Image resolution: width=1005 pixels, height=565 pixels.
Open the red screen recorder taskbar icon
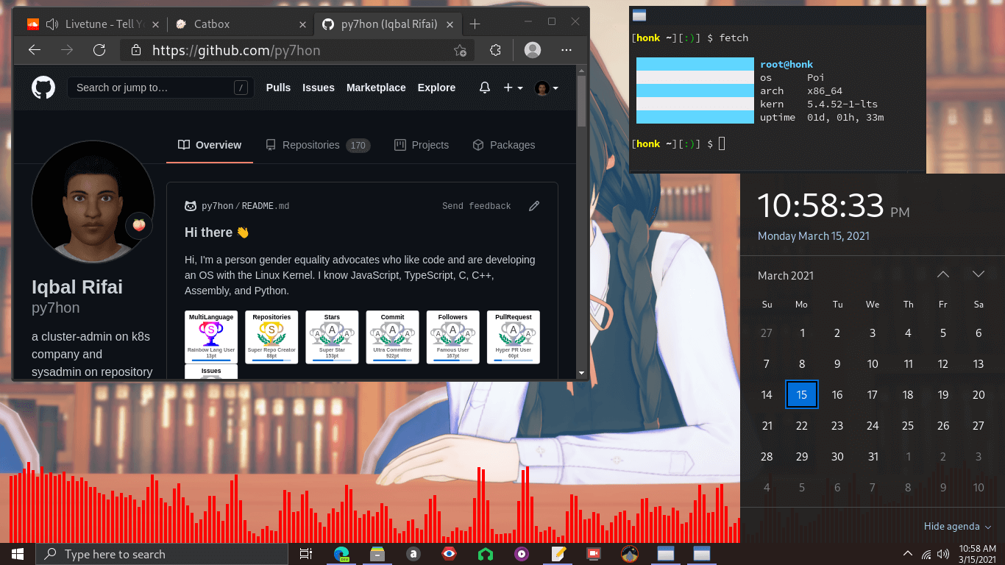pos(593,554)
